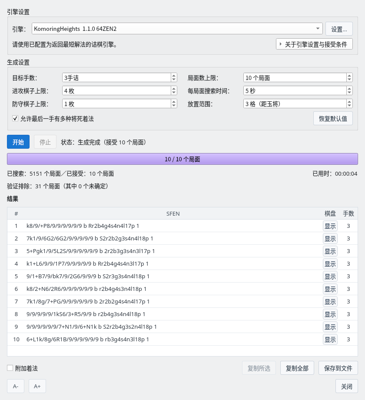365x400 pixels.
Task: Open the engine selection dropdown
Action: [177, 29]
